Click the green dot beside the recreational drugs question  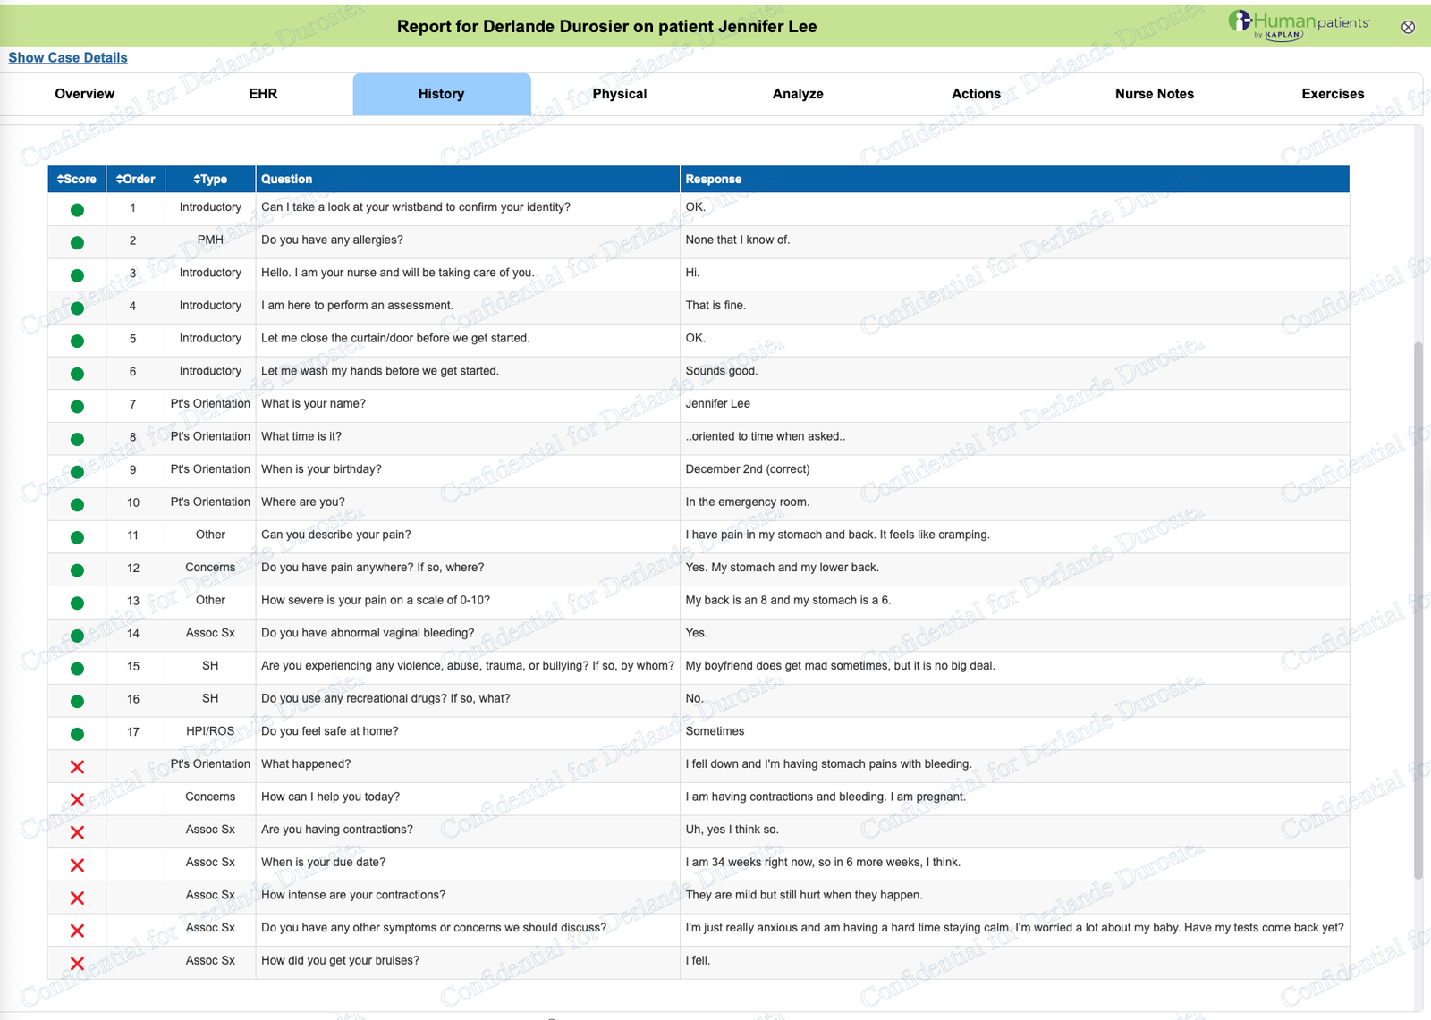(77, 702)
